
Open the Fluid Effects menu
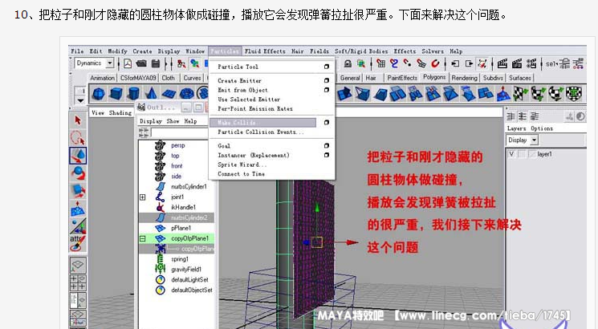click(x=265, y=51)
